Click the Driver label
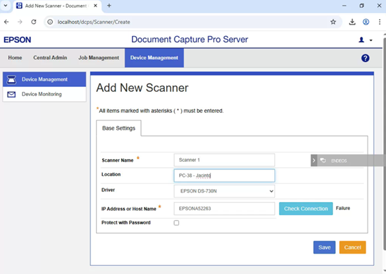 click(x=108, y=190)
